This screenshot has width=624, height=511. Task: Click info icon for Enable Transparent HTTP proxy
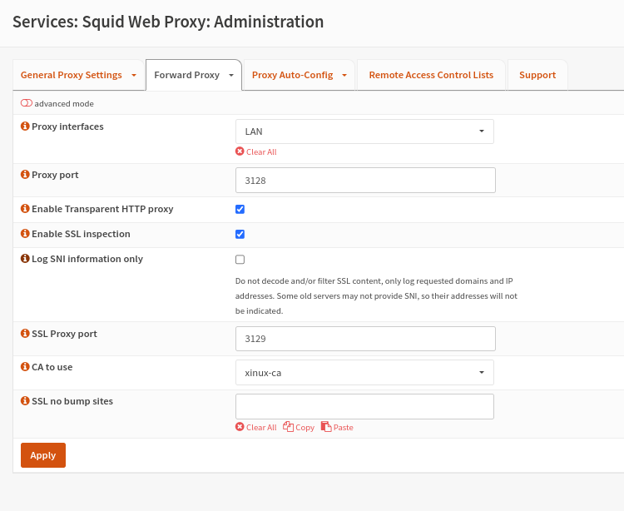(25, 209)
